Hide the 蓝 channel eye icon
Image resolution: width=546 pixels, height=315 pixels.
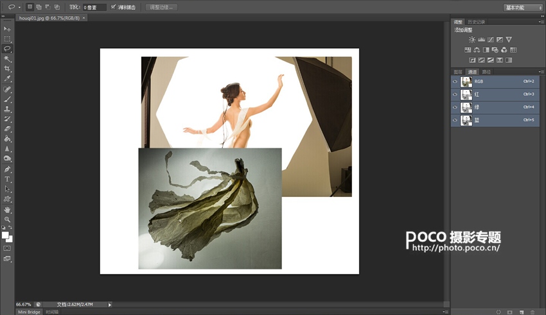pyautogui.click(x=455, y=120)
